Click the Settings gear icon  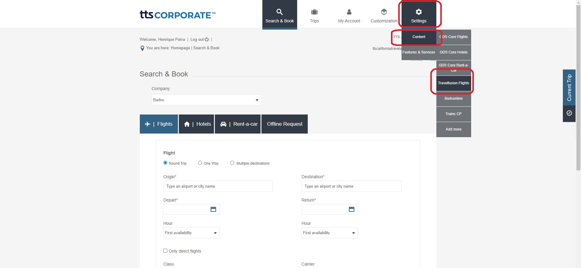coord(419,12)
